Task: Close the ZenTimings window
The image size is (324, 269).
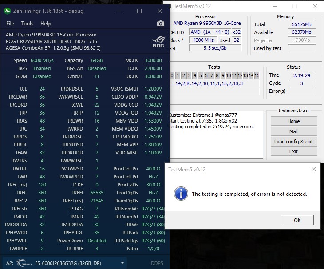Action: coord(160,11)
